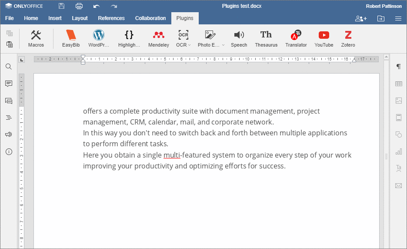Toggle nonprinting characters paragraph mark

pos(398,67)
